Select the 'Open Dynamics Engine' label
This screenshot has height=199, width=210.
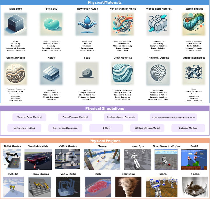167,146
